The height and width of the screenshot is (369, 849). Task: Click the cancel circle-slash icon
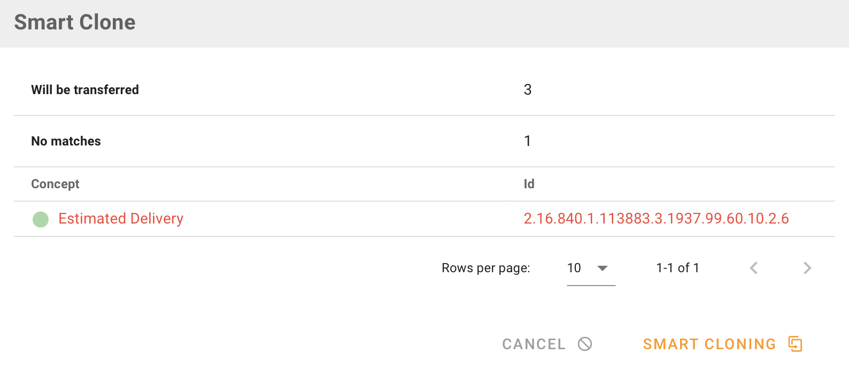pyautogui.click(x=585, y=344)
